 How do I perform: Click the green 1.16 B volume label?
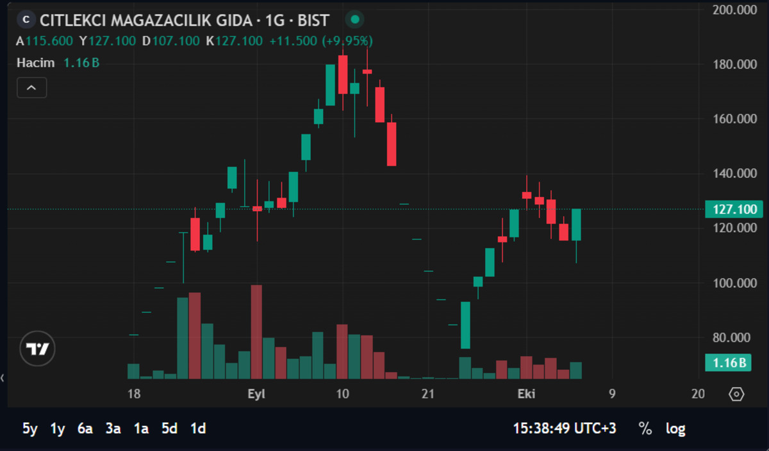728,363
